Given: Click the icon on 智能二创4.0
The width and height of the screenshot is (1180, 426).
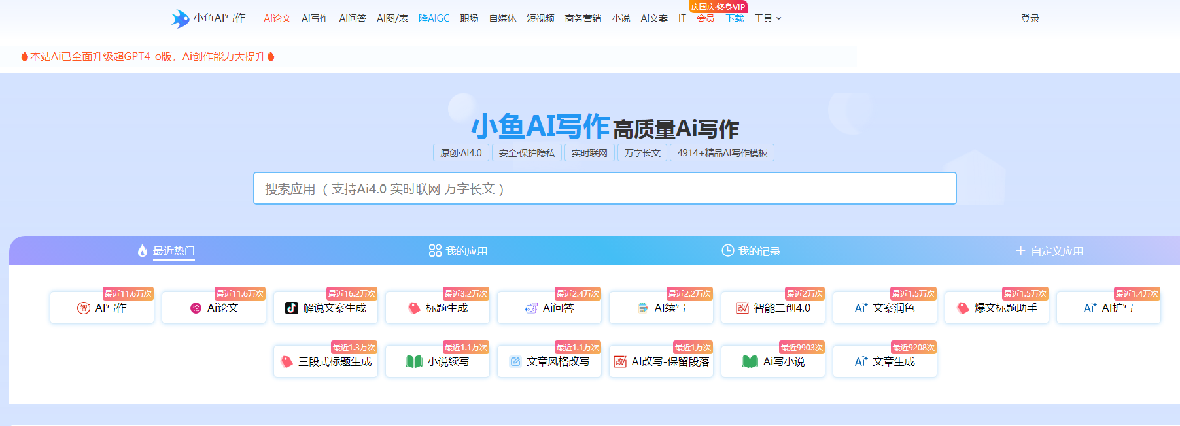Looking at the screenshot, I should click(x=742, y=308).
